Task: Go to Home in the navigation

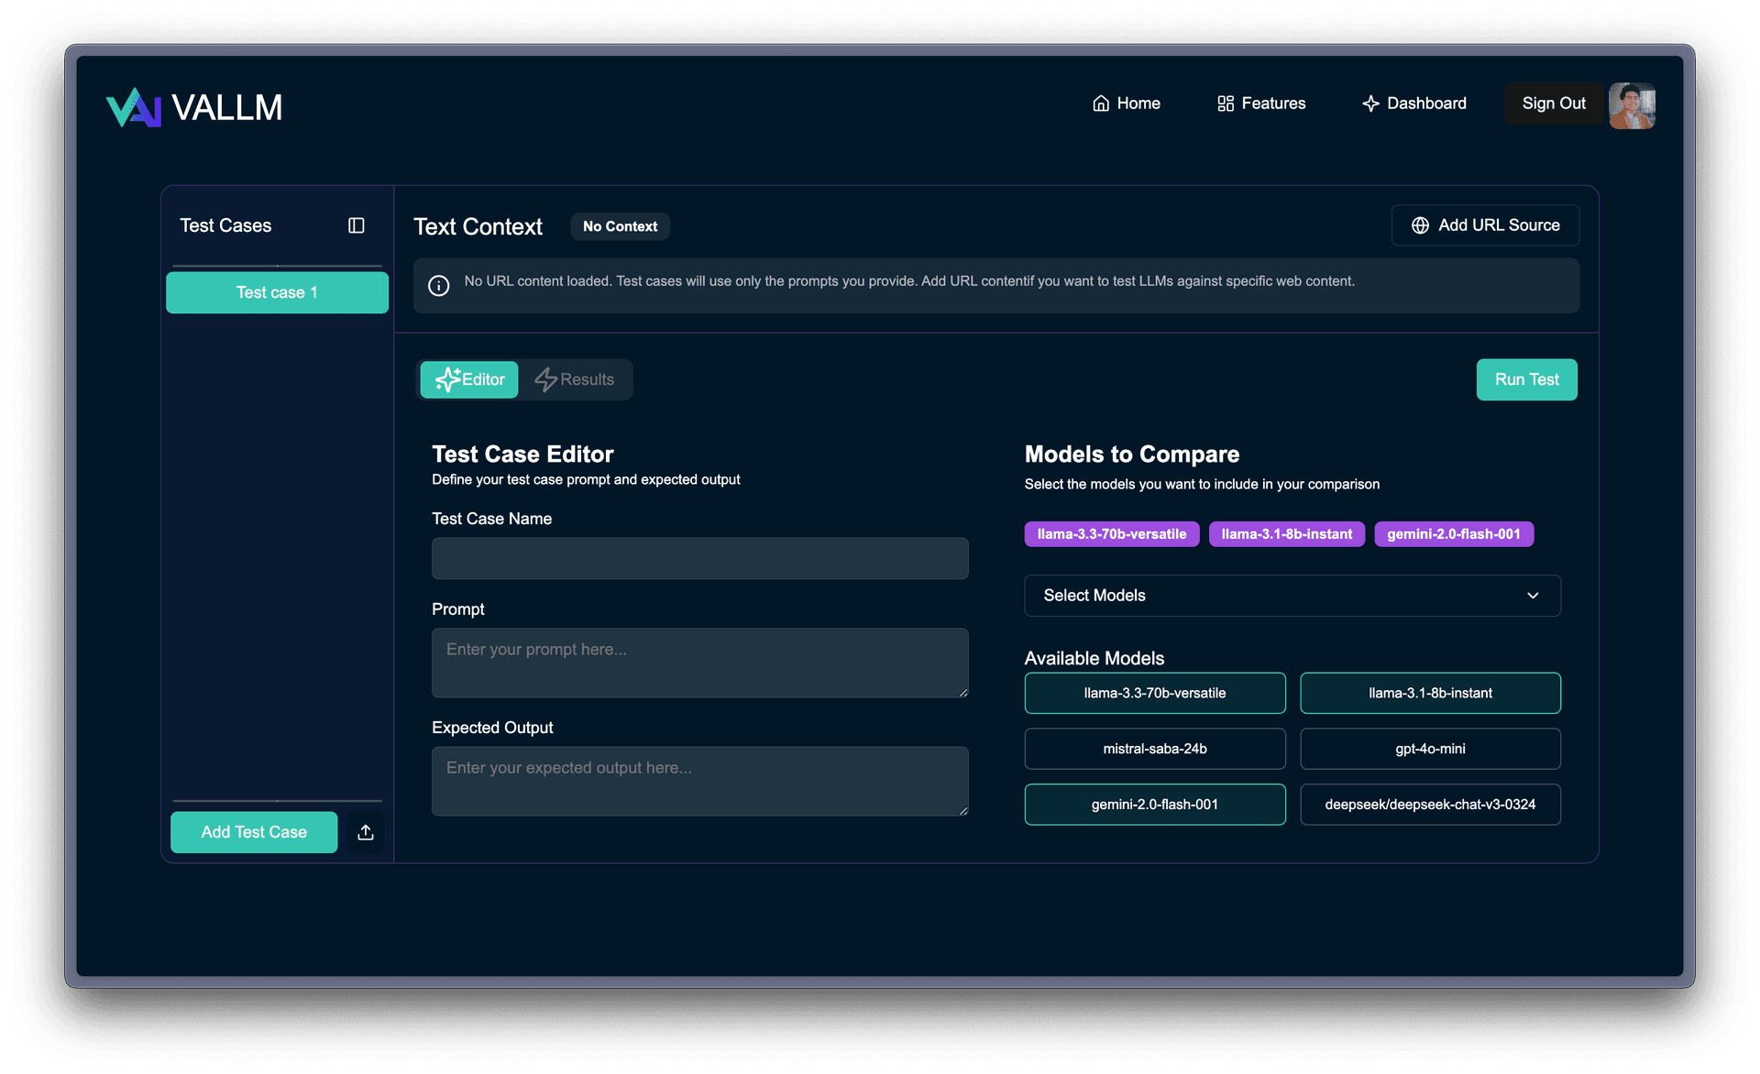Action: click(1126, 104)
